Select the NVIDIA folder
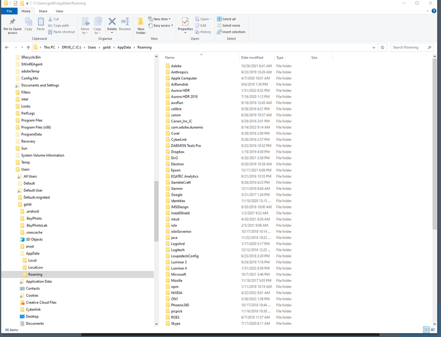 (x=177, y=293)
